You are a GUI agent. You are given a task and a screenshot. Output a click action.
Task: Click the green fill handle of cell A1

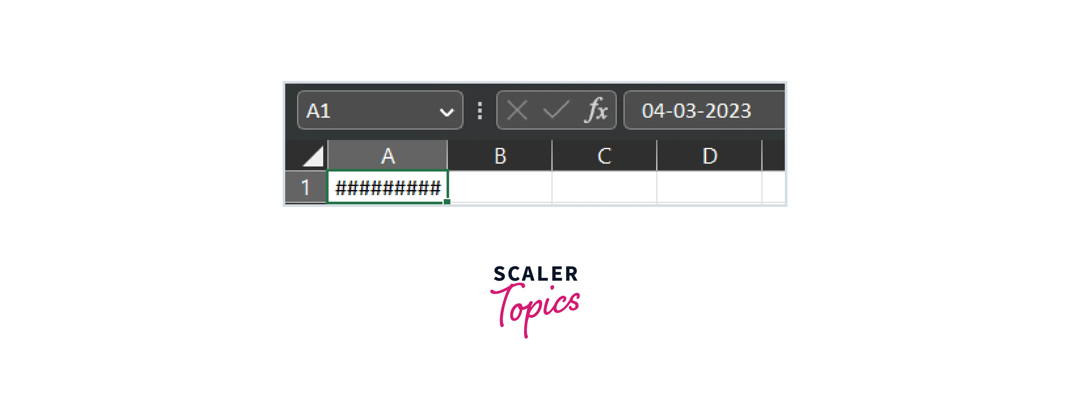[447, 202]
